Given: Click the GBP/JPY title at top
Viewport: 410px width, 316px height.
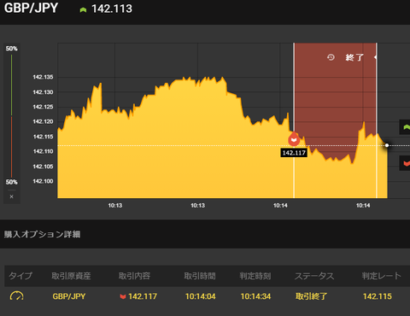Looking at the screenshot, I should point(31,8).
